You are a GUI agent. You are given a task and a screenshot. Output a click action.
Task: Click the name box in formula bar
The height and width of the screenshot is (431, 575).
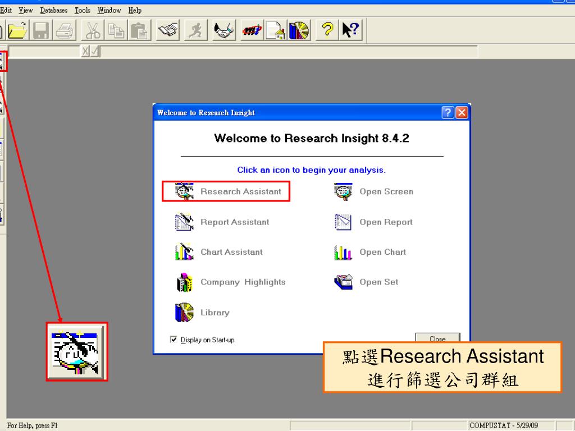pos(44,51)
